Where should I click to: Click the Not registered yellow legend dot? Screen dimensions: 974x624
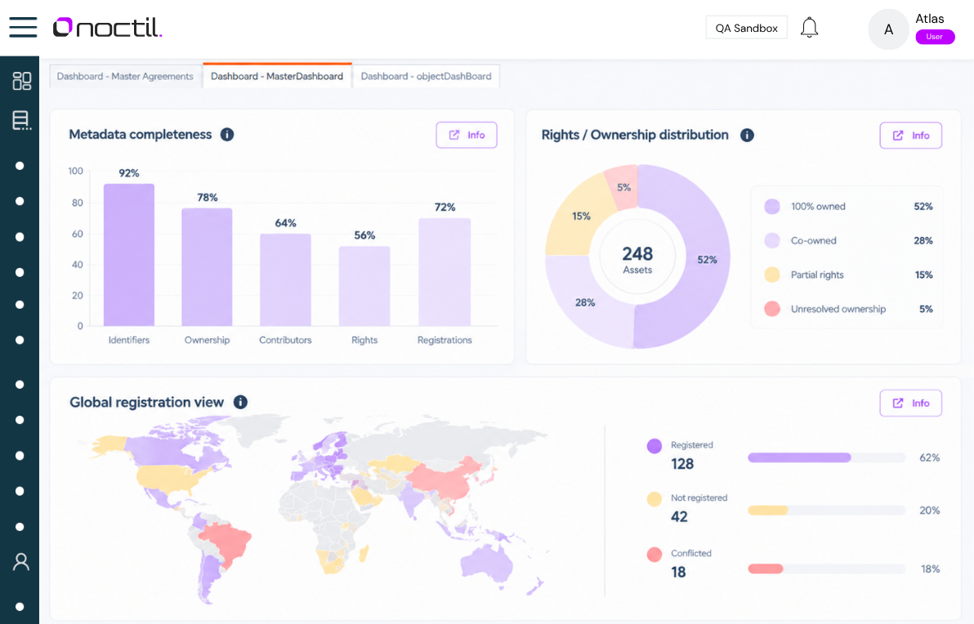click(x=654, y=499)
